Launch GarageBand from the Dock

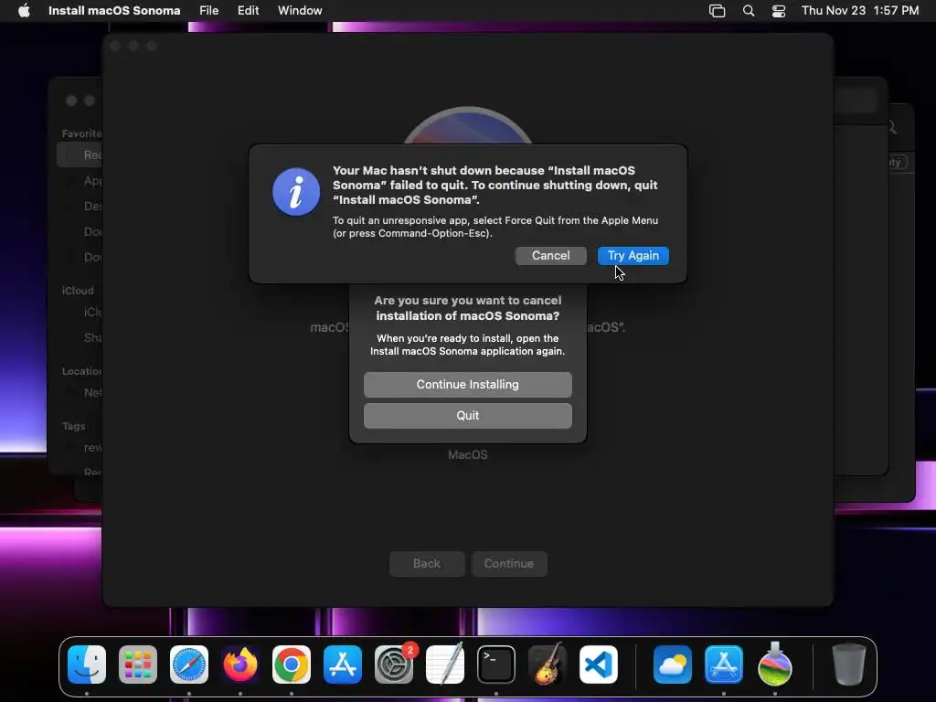pyautogui.click(x=548, y=665)
